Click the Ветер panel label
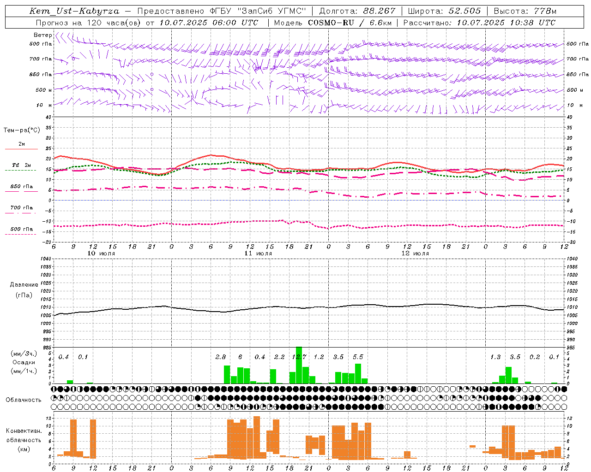 tap(43, 35)
